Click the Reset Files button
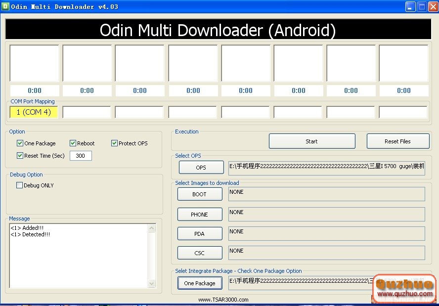Viewport: 439px width, 306px height. pyautogui.click(x=397, y=141)
